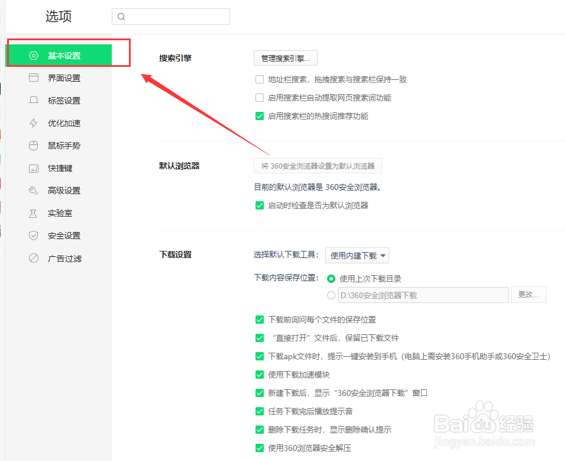
Task: Enable 地址栏搜索，拖拽搜索与搜索栏保持一致
Action: click(x=260, y=79)
